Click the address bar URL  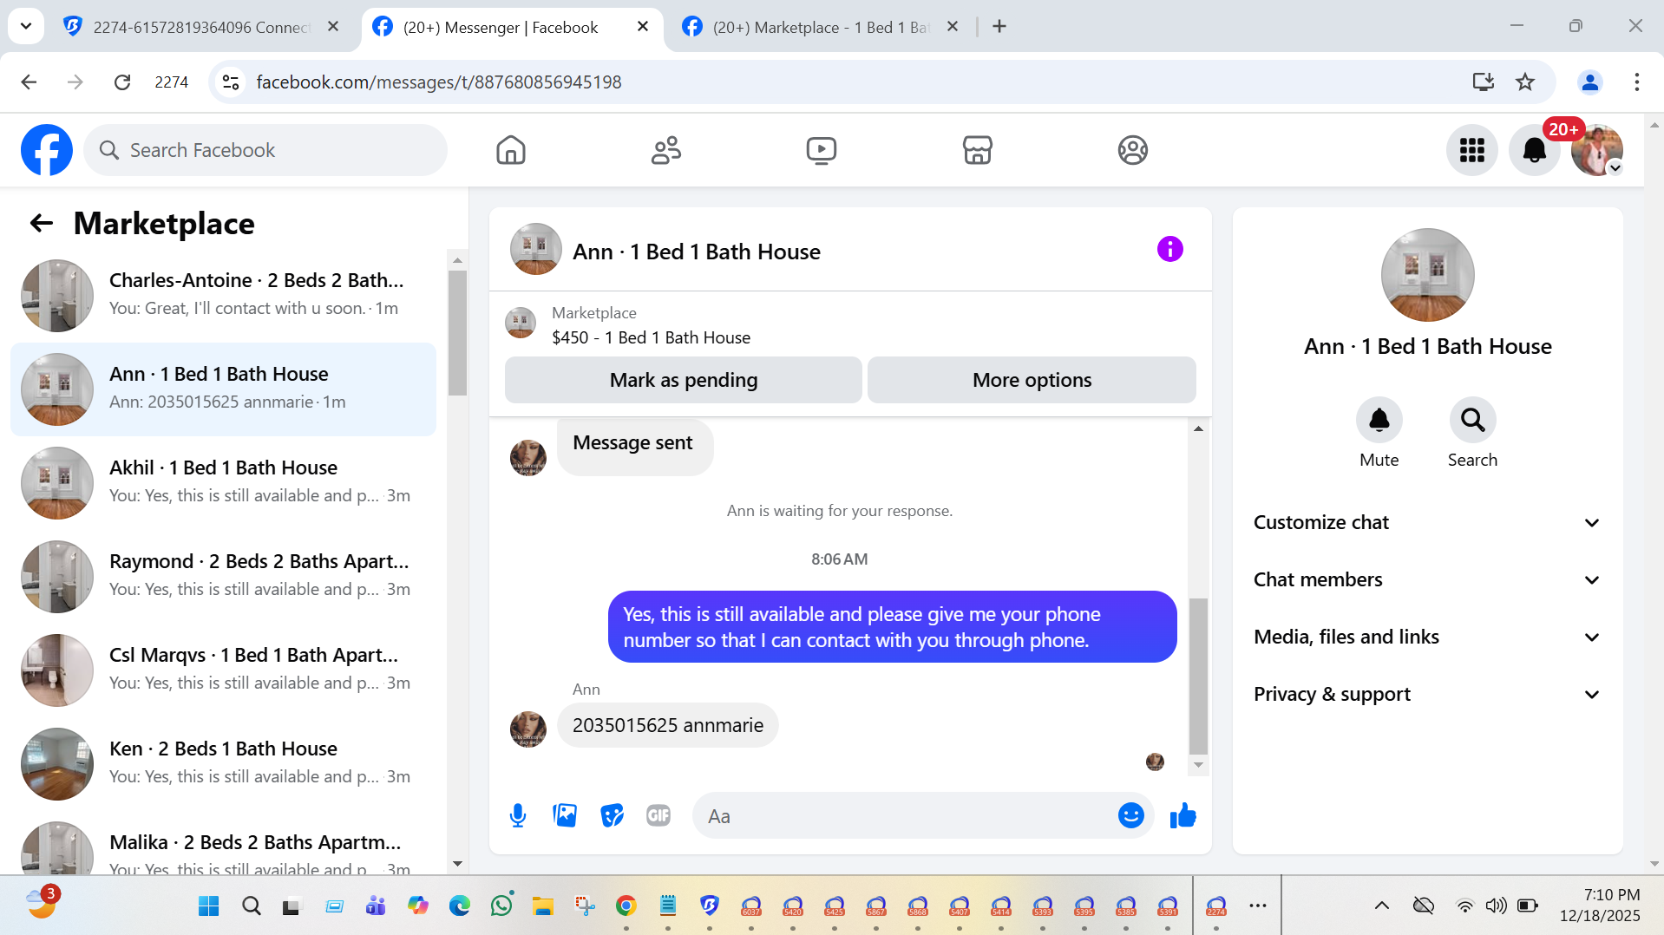click(x=439, y=82)
